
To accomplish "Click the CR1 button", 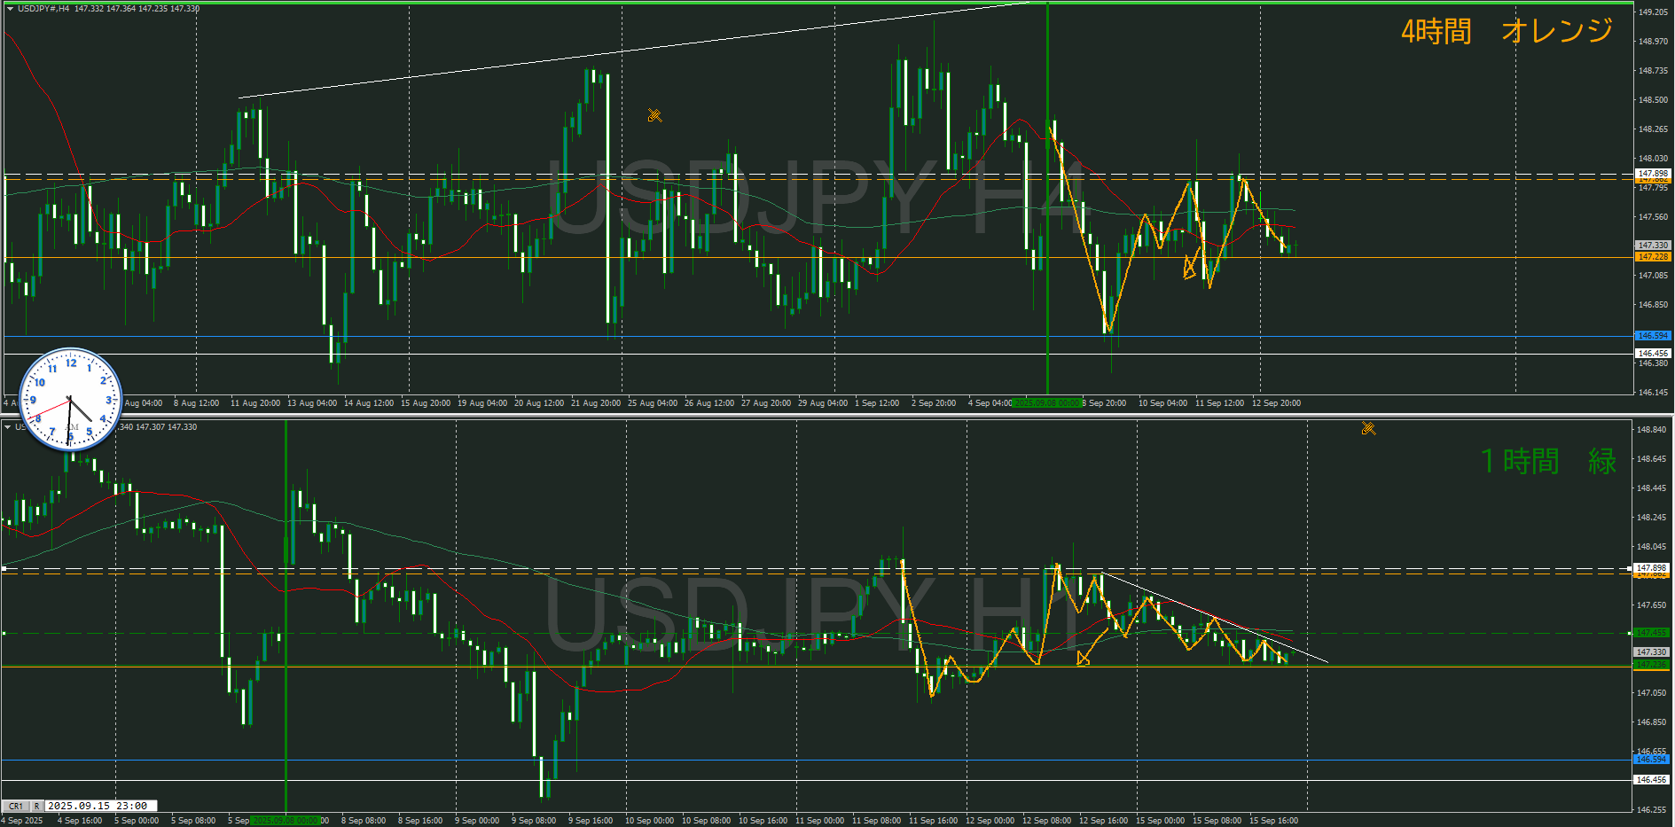I will point(16,807).
